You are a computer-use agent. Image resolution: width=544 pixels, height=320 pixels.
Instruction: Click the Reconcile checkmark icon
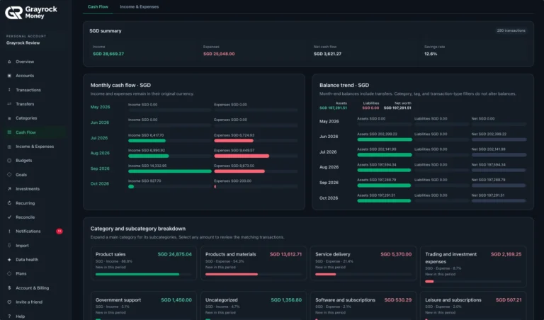[x=9, y=217]
